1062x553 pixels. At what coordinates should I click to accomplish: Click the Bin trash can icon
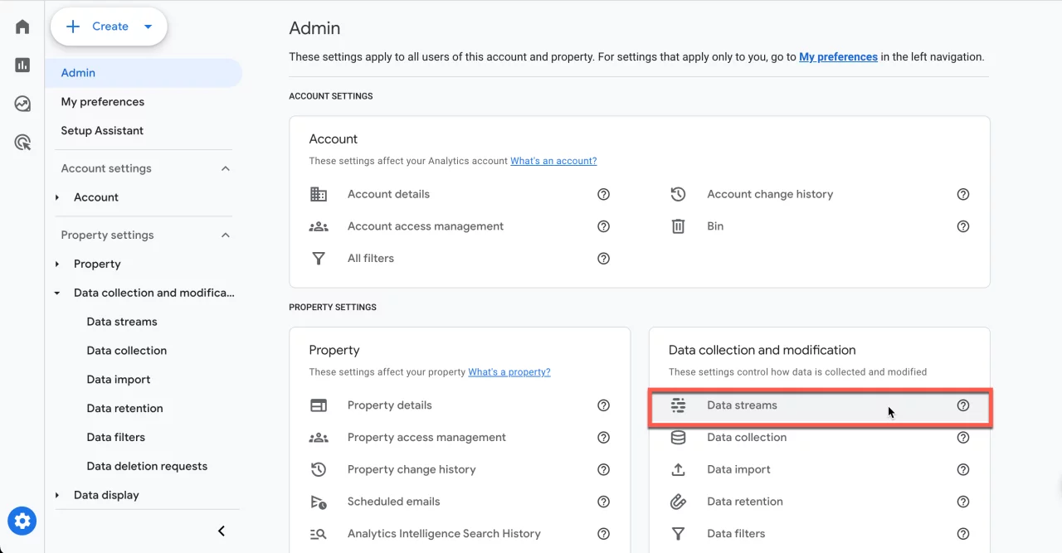tap(678, 226)
